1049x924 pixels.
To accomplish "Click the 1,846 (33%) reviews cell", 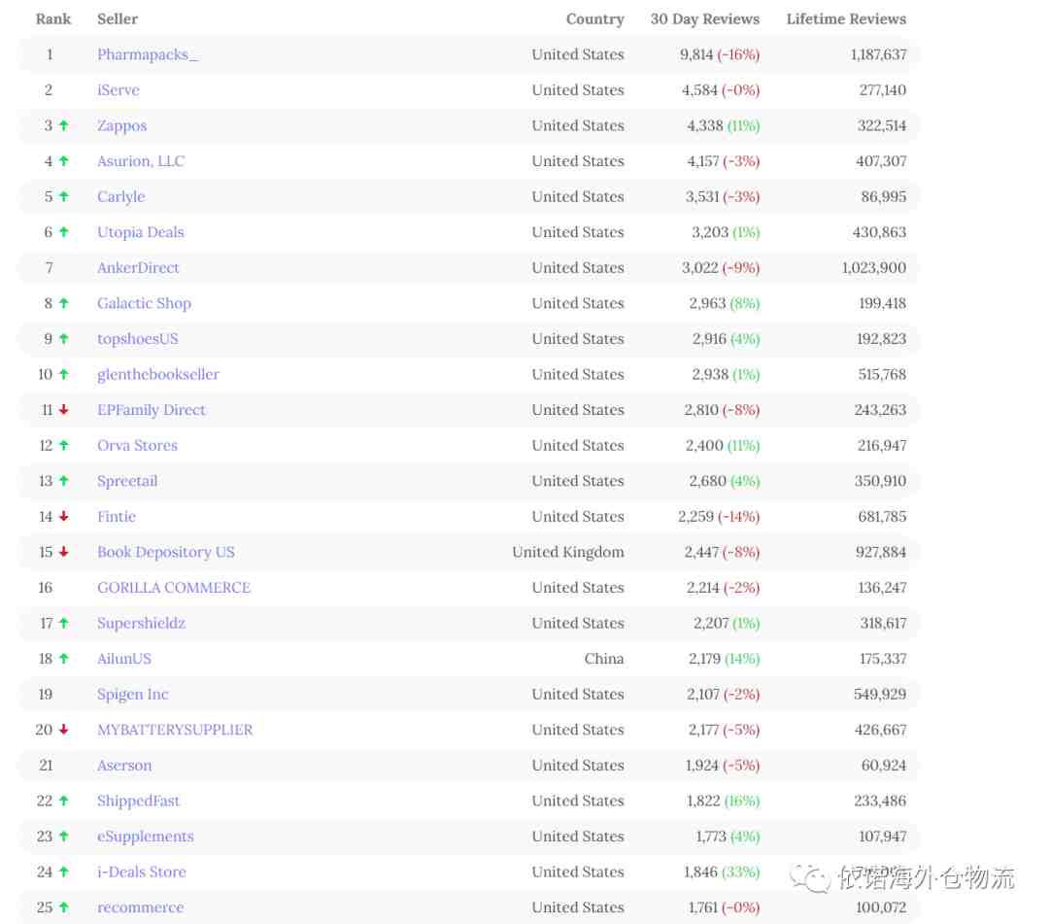I will tap(722, 872).
